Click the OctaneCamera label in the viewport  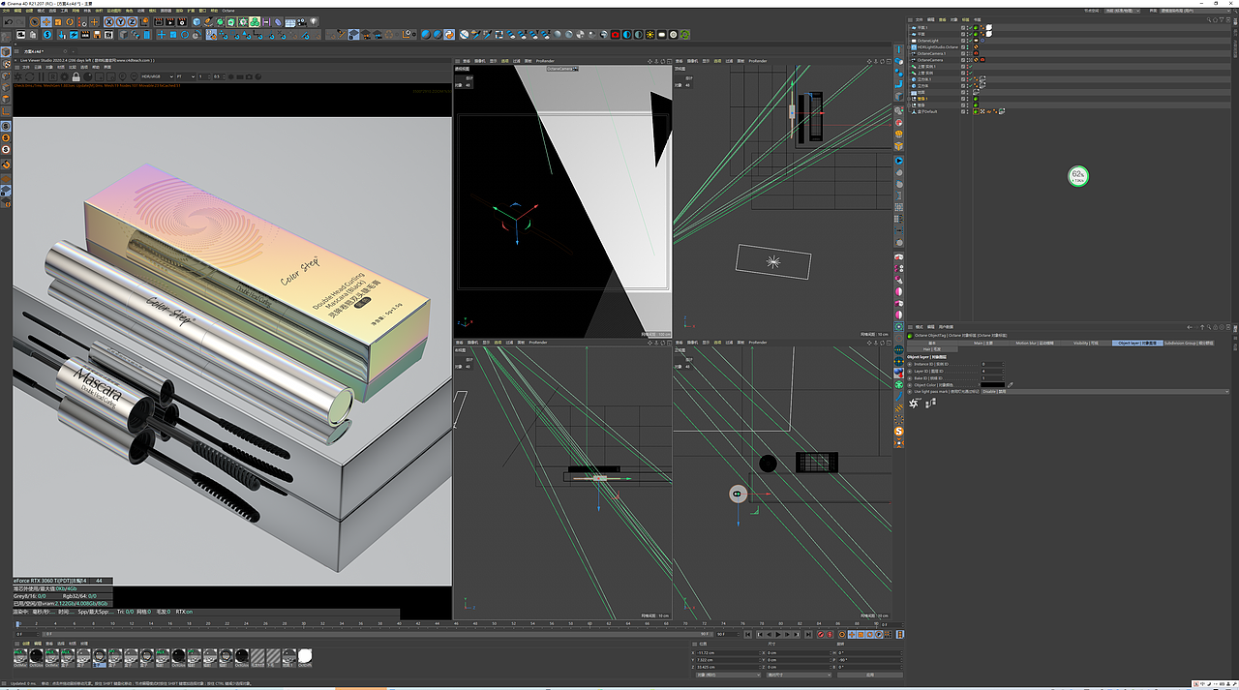coord(561,69)
